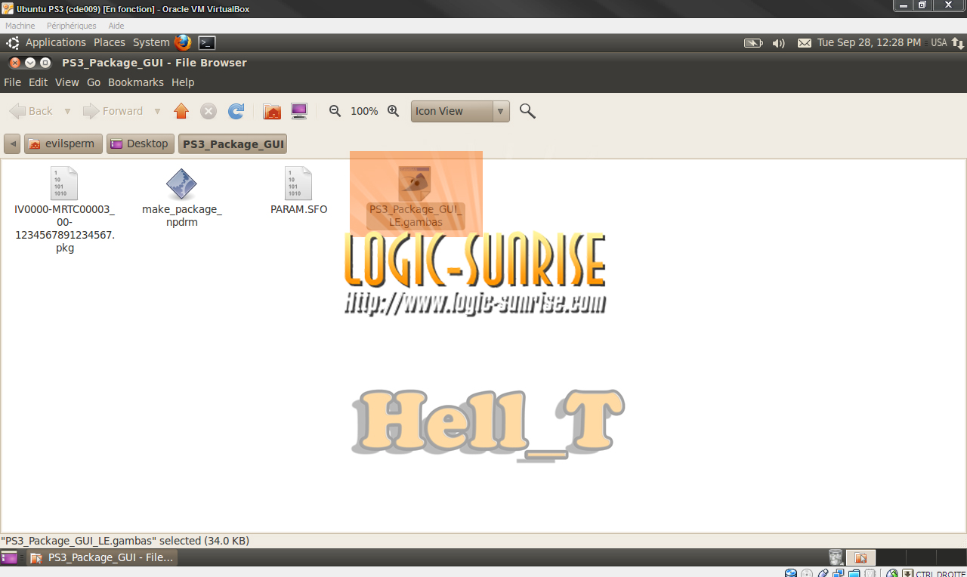
Task: Open the volume control indicator
Action: point(779,43)
